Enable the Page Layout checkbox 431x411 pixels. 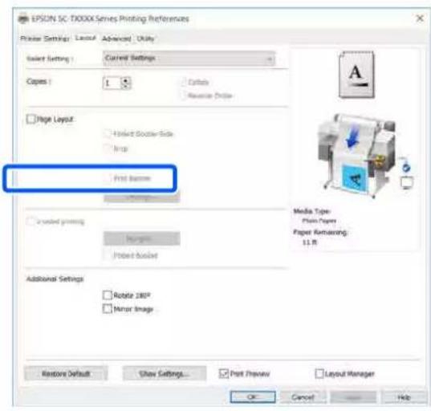(30, 119)
